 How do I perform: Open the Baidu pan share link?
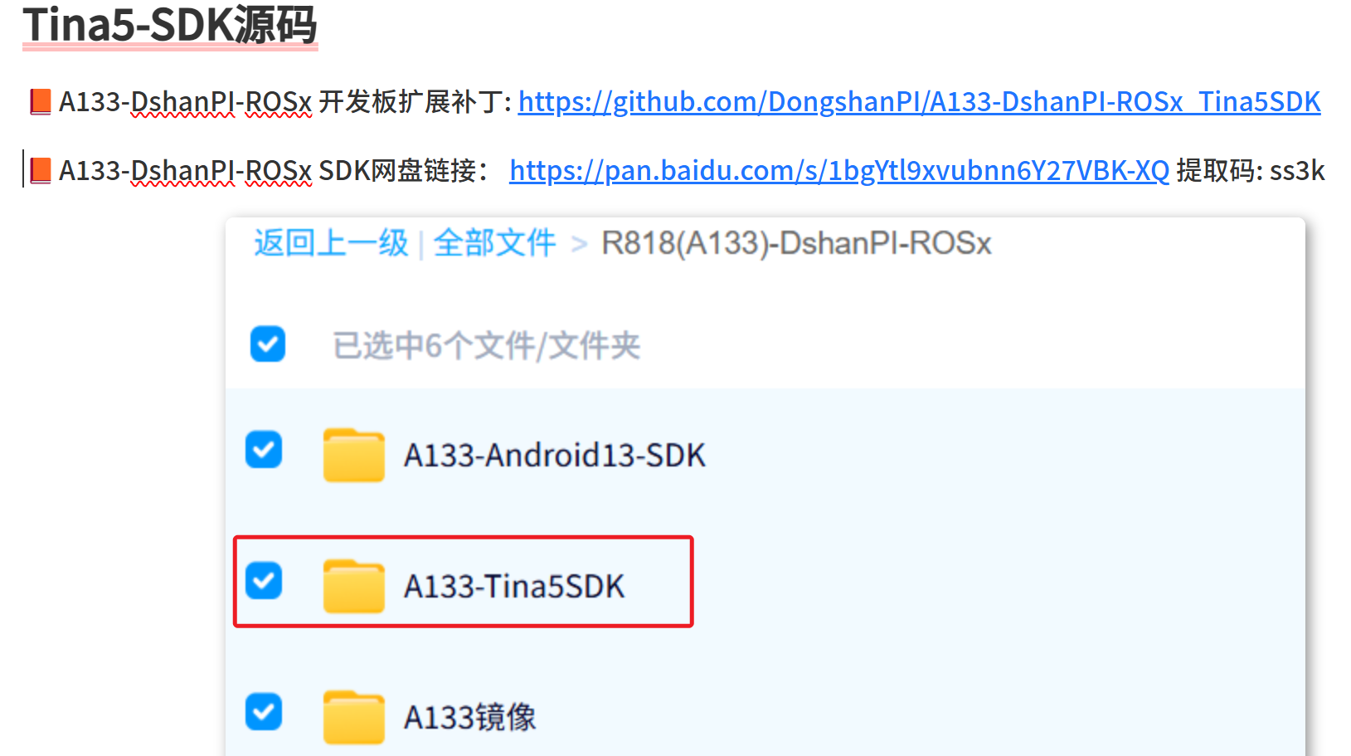[839, 171]
